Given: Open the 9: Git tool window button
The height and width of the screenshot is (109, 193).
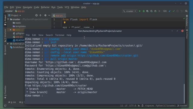Looking at the screenshot, I should point(12,102).
